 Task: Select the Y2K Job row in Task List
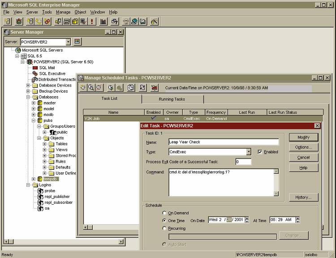[x=202, y=119]
